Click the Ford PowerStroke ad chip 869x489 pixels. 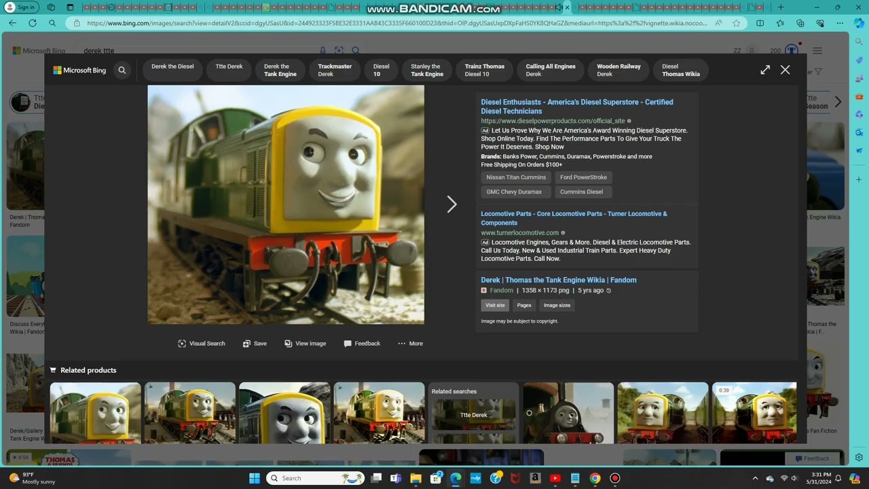click(583, 177)
